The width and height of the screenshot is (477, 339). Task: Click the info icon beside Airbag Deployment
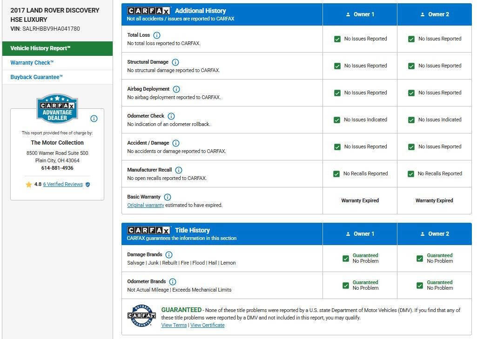pos(176,89)
